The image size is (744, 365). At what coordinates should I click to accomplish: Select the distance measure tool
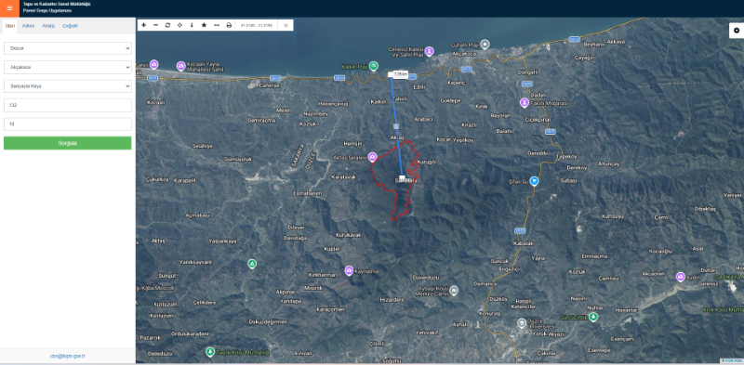pyautogui.click(x=217, y=25)
